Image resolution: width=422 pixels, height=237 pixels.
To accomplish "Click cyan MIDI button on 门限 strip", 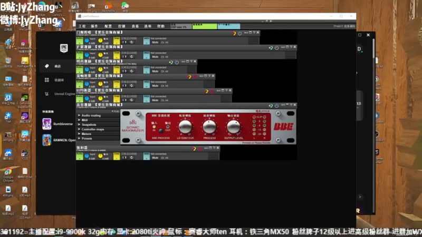I will coord(147,41).
